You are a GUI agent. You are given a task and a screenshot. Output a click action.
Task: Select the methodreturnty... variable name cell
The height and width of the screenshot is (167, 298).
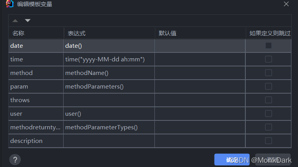click(x=36, y=127)
